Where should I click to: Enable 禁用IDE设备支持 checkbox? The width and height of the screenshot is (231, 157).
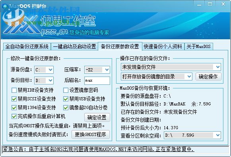[x=14, y=90]
